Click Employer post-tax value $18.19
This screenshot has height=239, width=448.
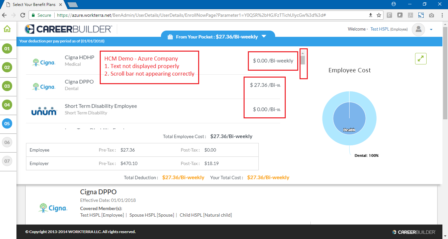[x=211, y=163]
